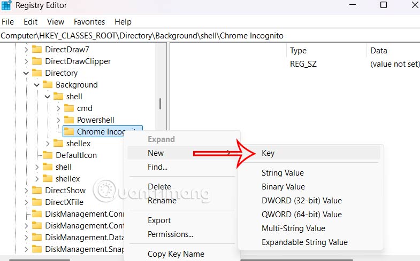Select Key from the New submenu
The image size is (420, 261).
(310, 153)
